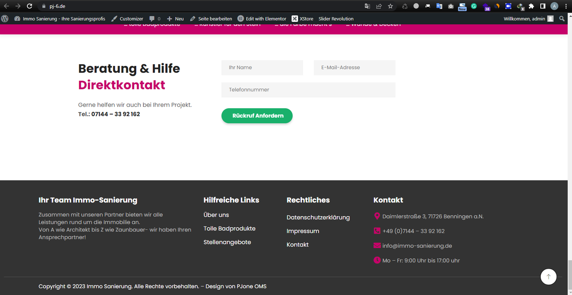Click the browser forward arrow
Screen dimensions: 572x295
(x=18, y=6)
